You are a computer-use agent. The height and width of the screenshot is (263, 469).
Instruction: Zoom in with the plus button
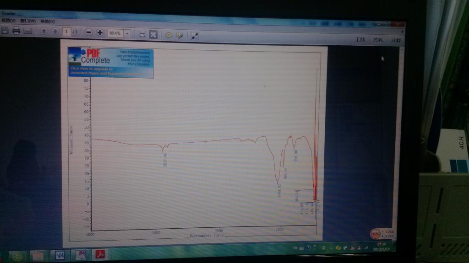[100, 32]
